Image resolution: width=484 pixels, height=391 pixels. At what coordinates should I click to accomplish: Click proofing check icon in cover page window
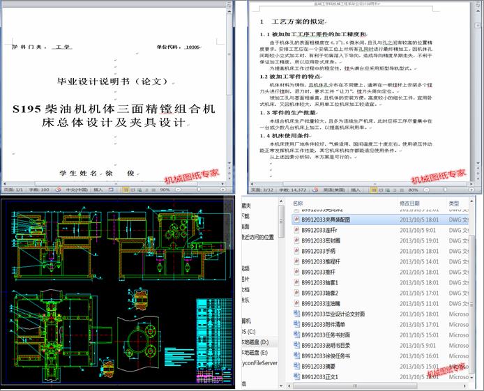coord(58,190)
